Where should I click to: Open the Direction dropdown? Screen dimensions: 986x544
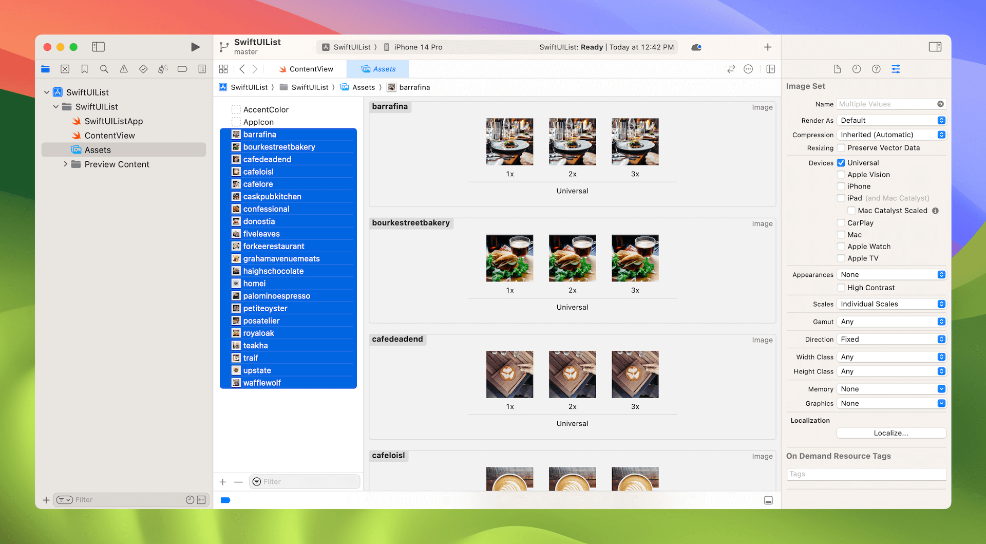891,340
